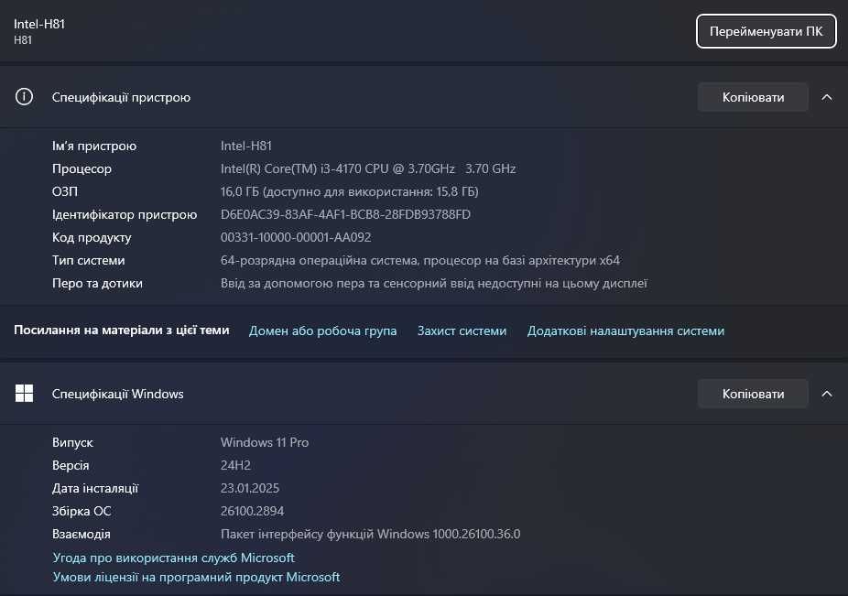Click the Дата інсталяції label
Image resolution: width=848 pixels, height=596 pixels.
[x=95, y=488]
